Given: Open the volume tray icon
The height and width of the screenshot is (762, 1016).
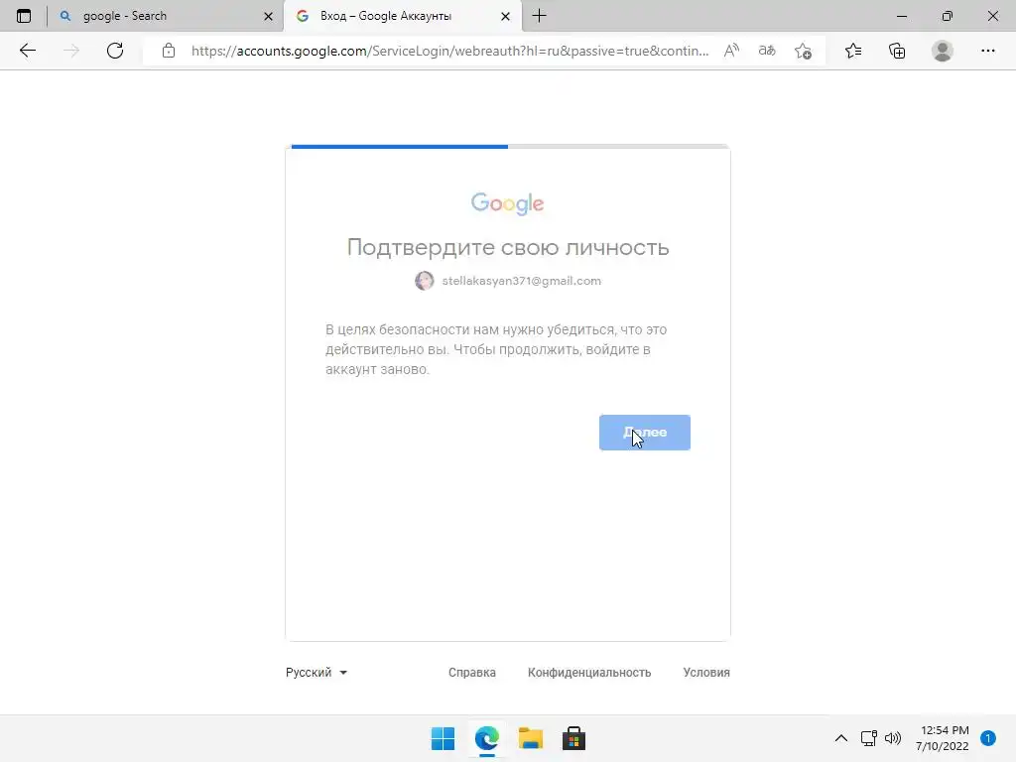Looking at the screenshot, I should [x=893, y=738].
